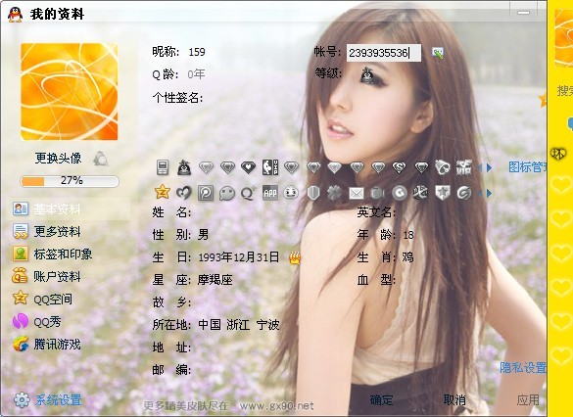Show previous icons in the second icon row
Screen dimensions: 573x417
[x=480, y=193]
